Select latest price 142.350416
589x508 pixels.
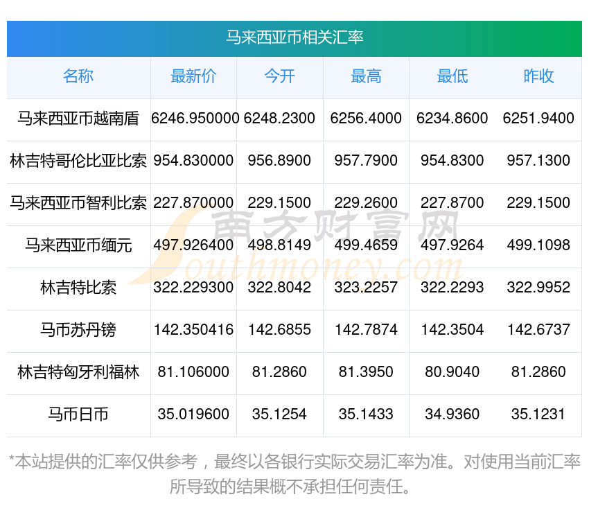(193, 330)
